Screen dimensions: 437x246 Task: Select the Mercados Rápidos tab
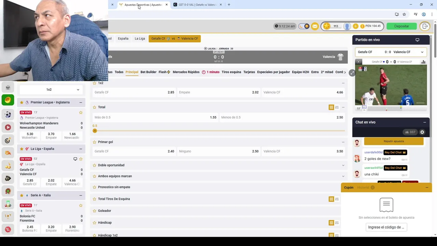pos(186,72)
